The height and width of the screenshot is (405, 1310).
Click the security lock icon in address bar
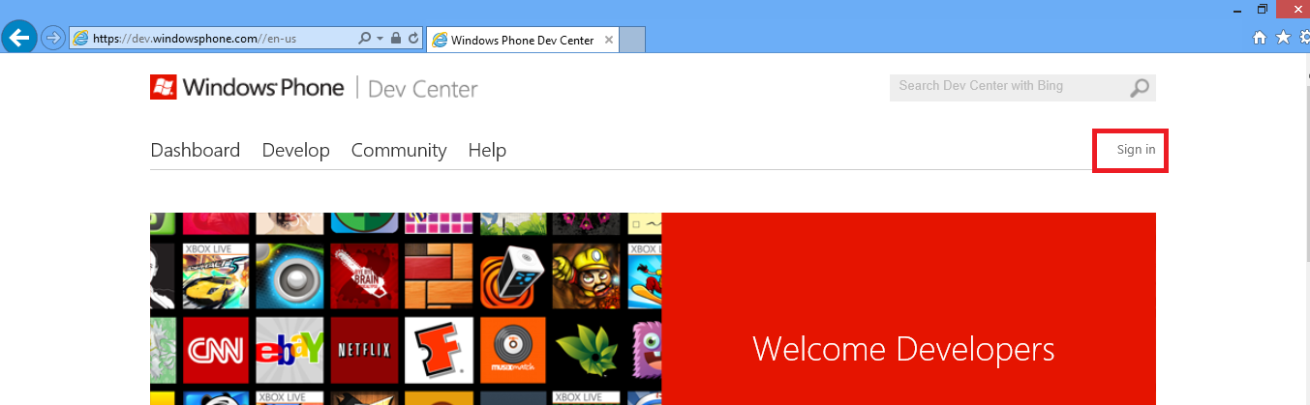(395, 39)
